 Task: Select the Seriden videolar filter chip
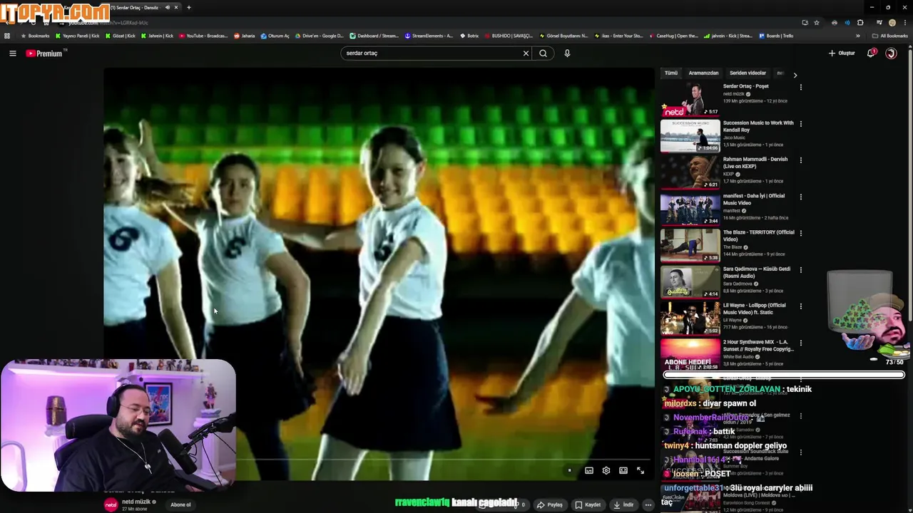(x=748, y=73)
